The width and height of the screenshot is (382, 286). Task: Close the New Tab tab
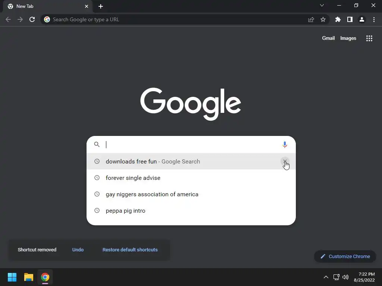87,6
